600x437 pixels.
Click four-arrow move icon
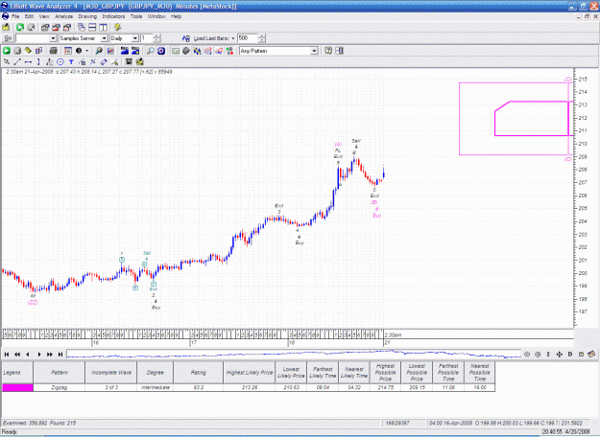point(559,355)
